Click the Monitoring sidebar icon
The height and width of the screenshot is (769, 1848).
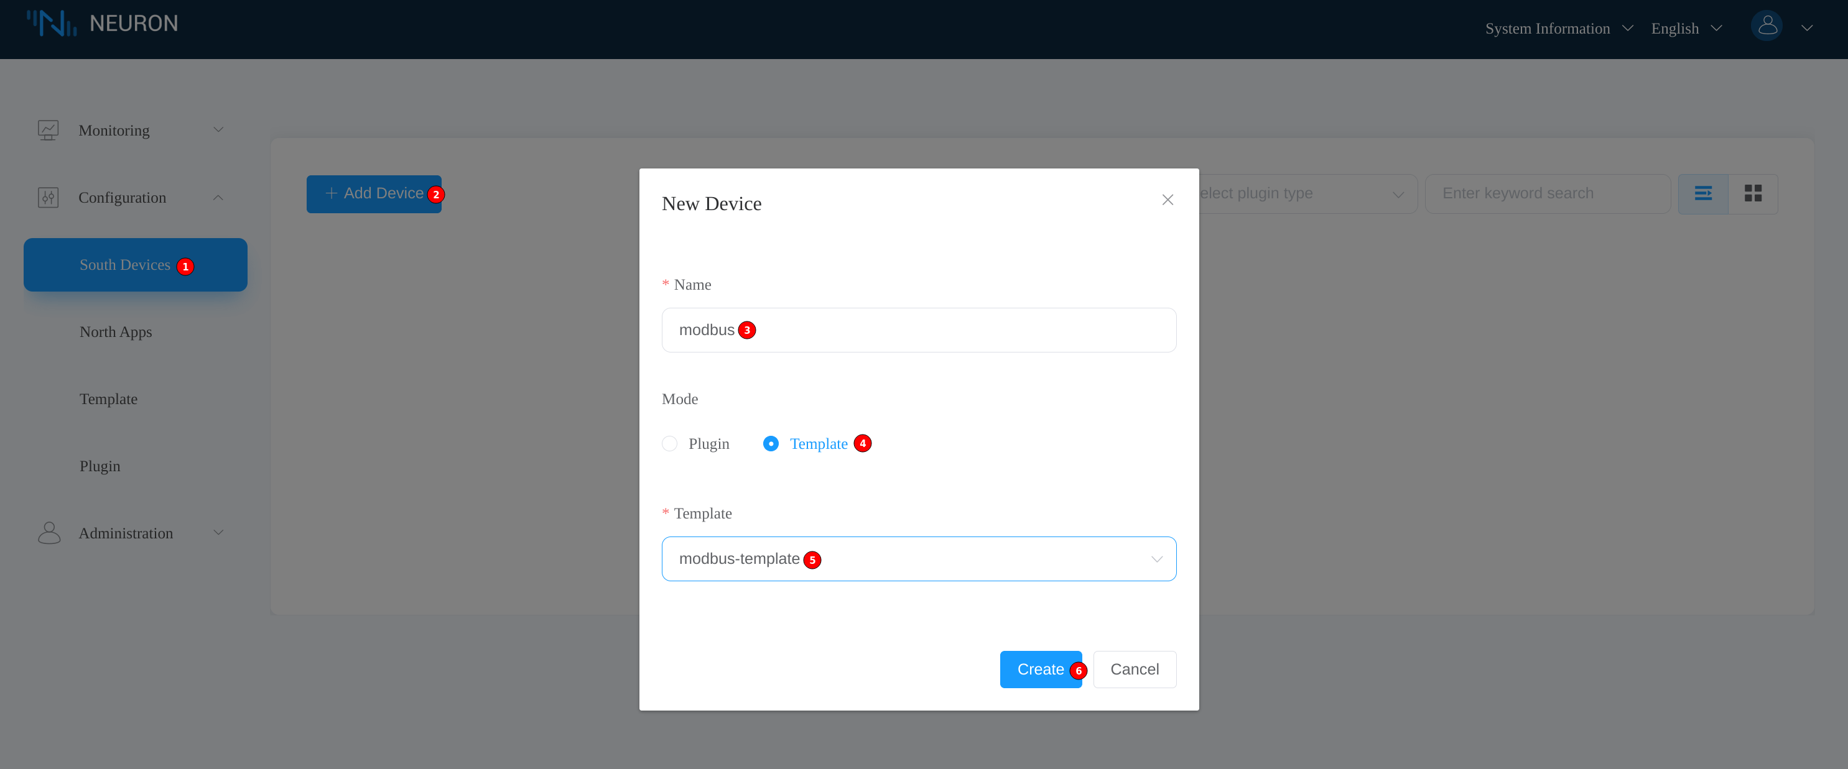tap(48, 130)
